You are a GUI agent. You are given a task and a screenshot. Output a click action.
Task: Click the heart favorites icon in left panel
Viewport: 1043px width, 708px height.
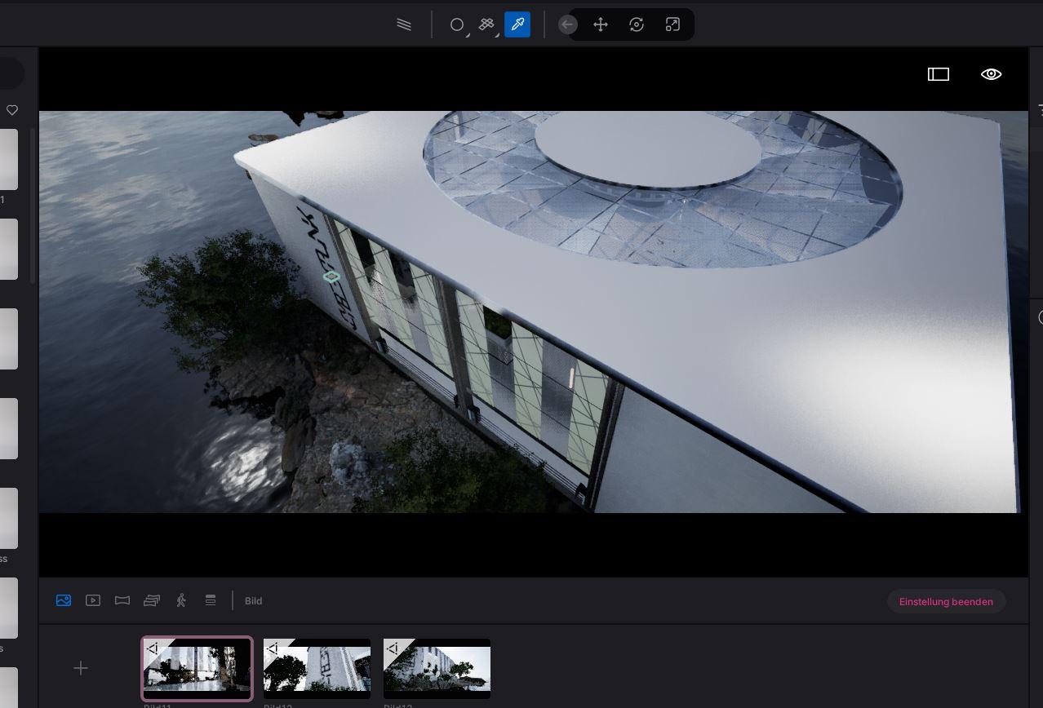[12, 110]
